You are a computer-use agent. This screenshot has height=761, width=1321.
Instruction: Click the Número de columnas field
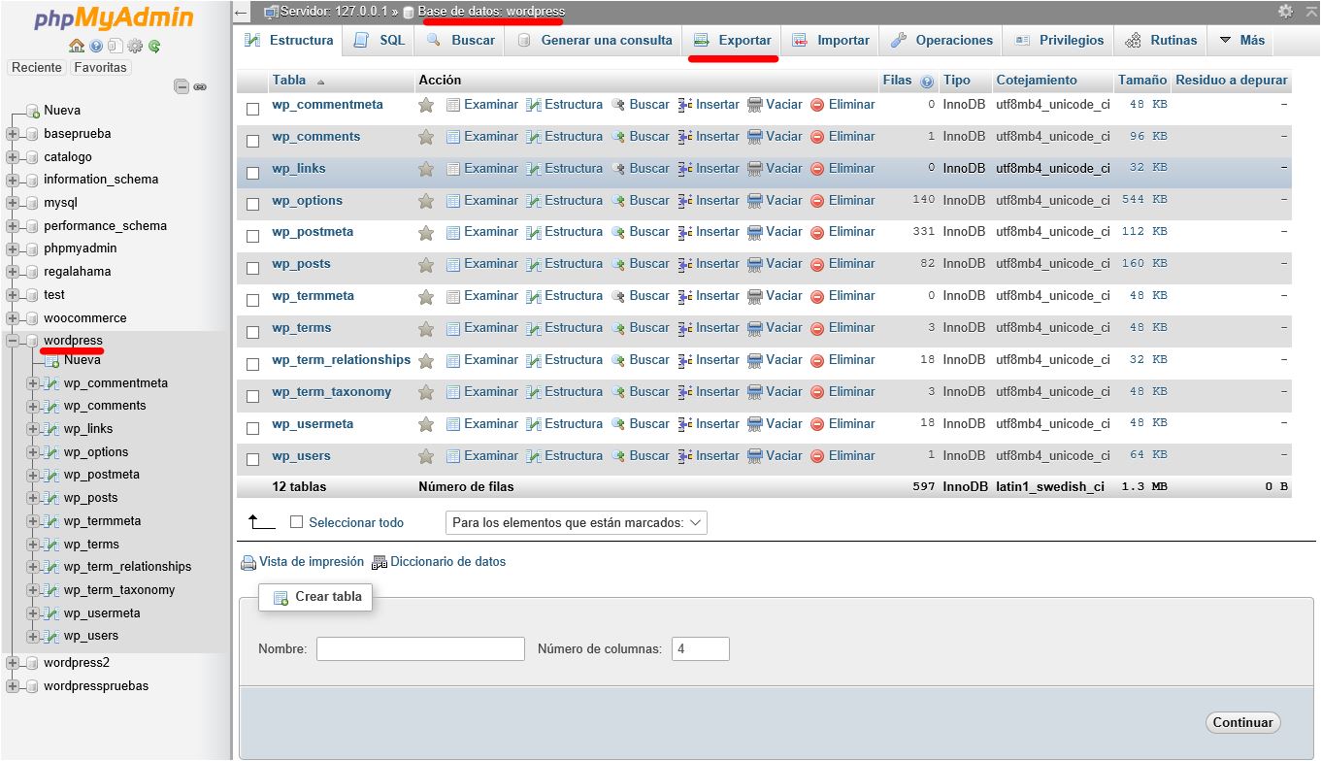click(700, 649)
